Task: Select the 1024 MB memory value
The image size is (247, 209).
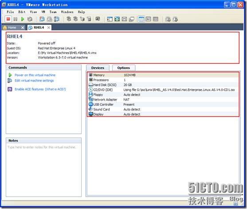Action: [x=129, y=75]
